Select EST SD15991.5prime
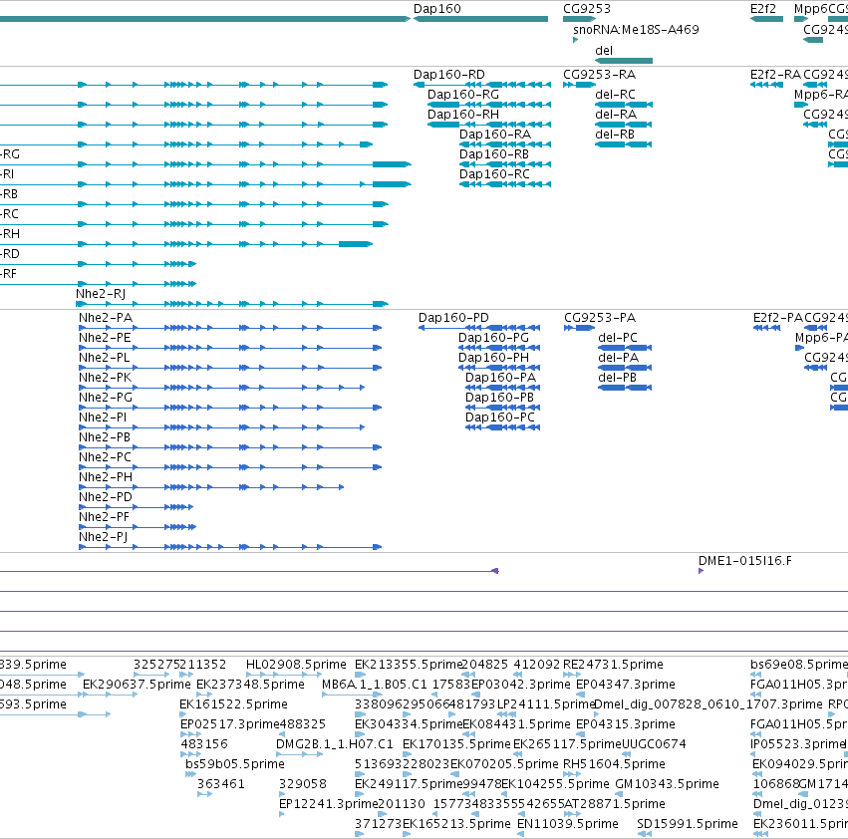 [x=688, y=824]
